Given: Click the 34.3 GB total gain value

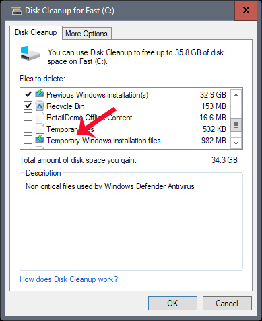Looking at the screenshot, I should click(224, 160).
